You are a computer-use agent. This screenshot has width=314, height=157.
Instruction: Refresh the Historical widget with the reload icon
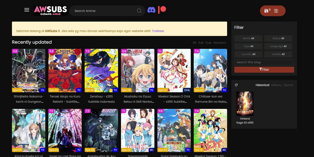[236, 85]
